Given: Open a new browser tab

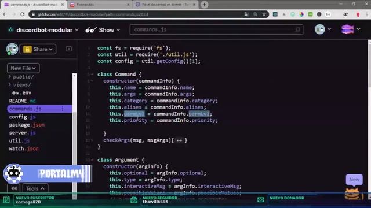Looking at the screenshot, I should (x=205, y=5).
